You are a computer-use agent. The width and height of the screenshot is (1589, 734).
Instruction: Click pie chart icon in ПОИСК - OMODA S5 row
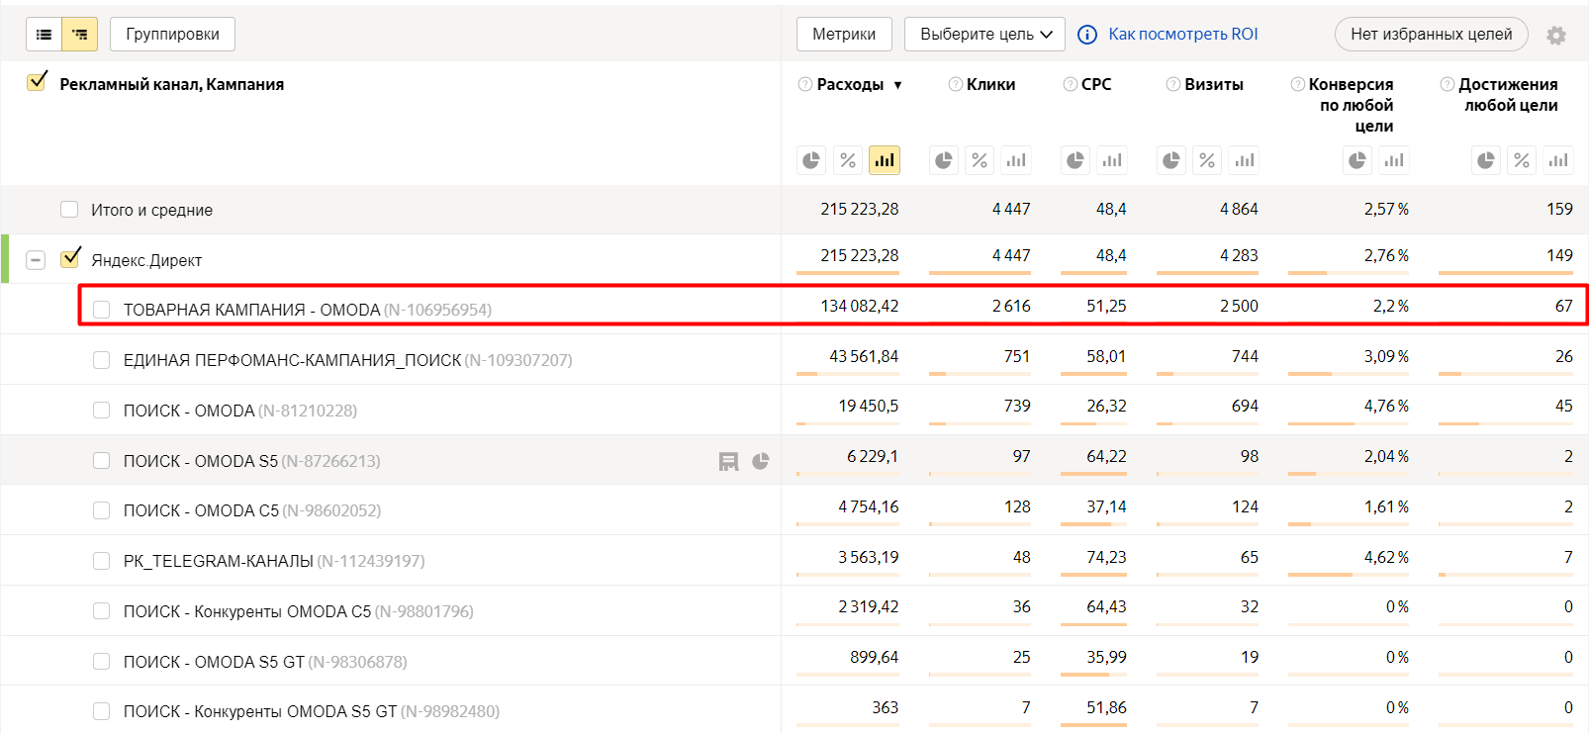click(761, 461)
